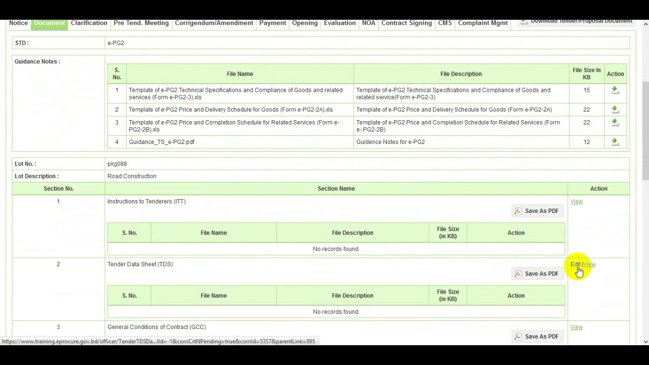Download the Price and Delivery Schedule template
Viewport: 649px width, 365px height.
615,109
